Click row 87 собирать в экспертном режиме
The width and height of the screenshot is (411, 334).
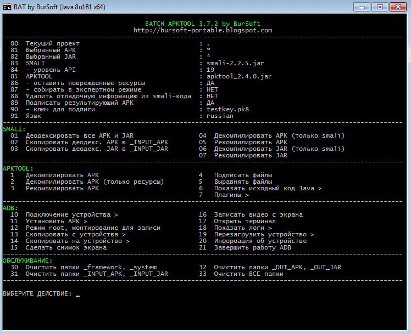114,90
